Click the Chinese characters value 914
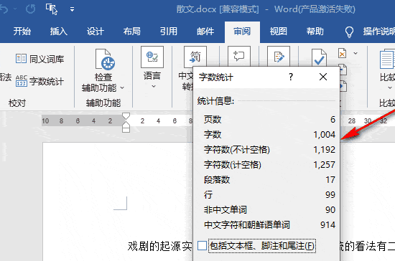This screenshot has width=395, height=261. [x=327, y=225]
